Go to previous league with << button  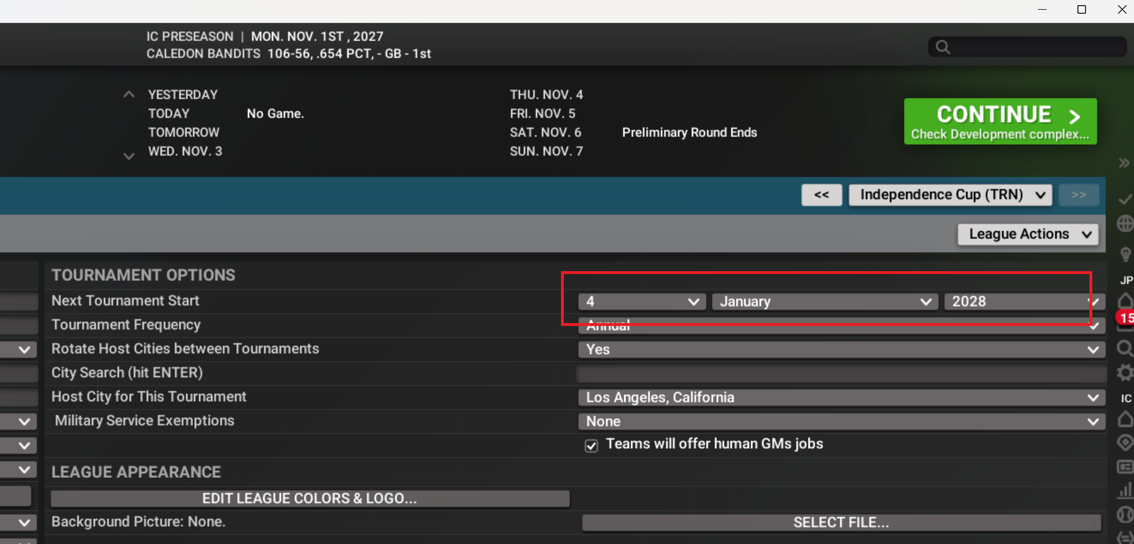point(821,195)
